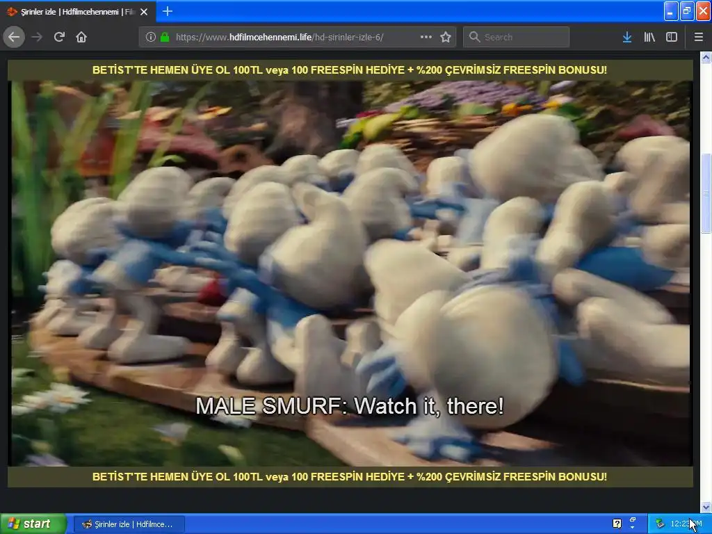Click the scrollbar down arrow
This screenshot has height=534, width=712.
coord(706,507)
